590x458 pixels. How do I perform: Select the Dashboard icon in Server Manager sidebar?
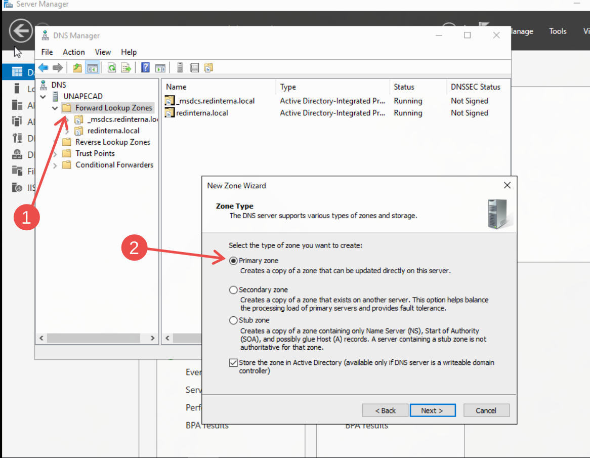pyautogui.click(x=17, y=72)
